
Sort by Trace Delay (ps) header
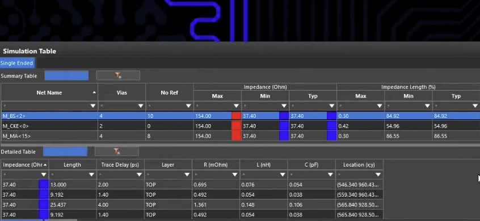pyautogui.click(x=120, y=165)
